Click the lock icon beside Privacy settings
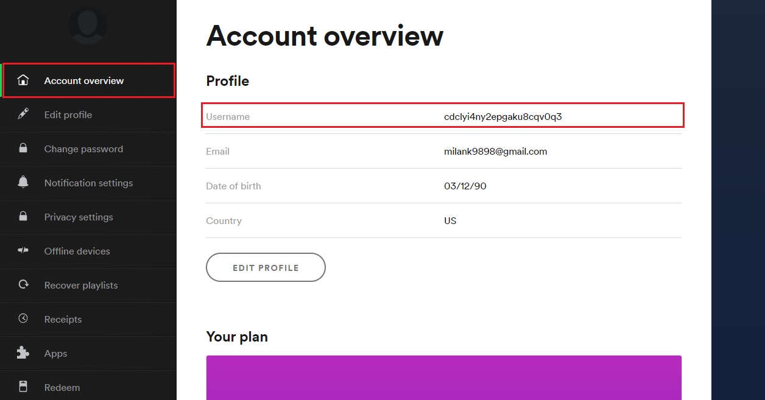Image resolution: width=765 pixels, height=400 pixels. 23,217
